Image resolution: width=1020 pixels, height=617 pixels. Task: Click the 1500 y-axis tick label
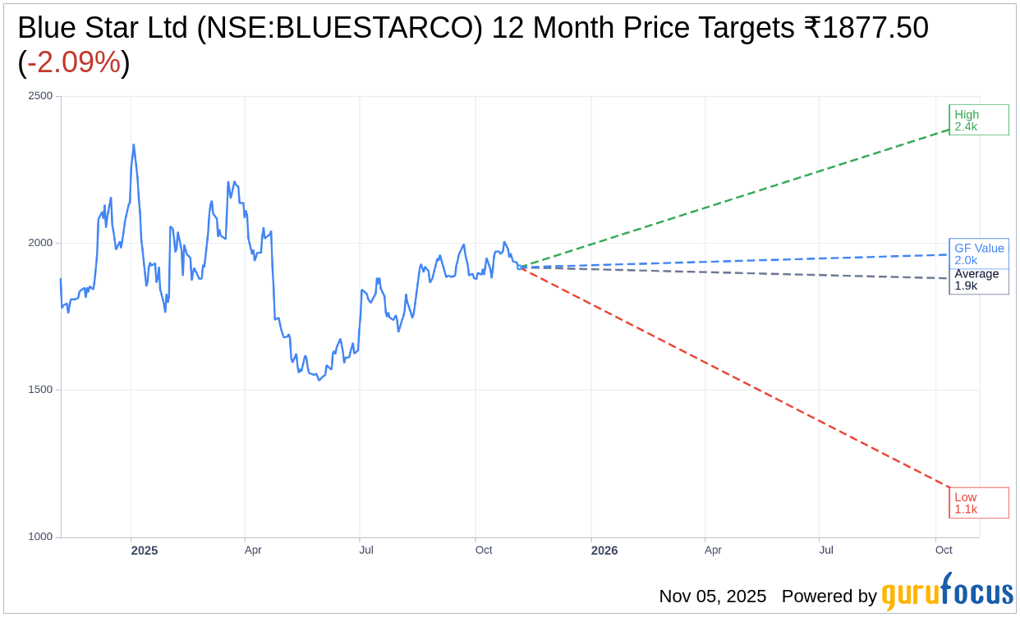pos(40,390)
